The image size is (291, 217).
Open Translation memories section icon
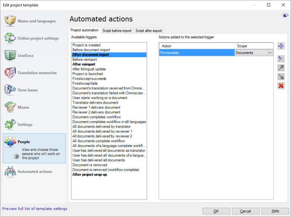10,73
